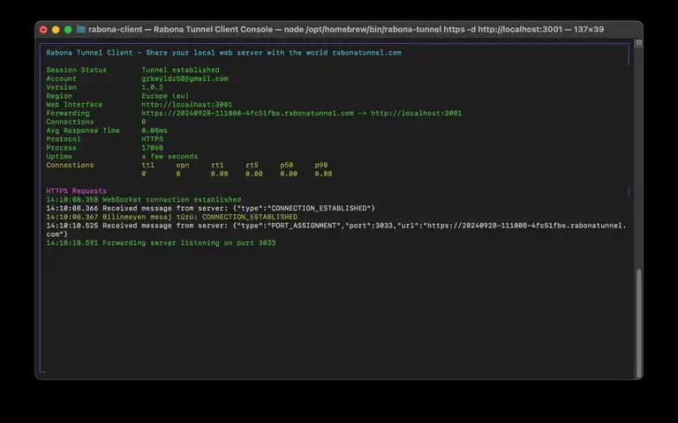Click the small icon above the scrollbar
The image size is (678, 423).
pyautogui.click(x=638, y=42)
